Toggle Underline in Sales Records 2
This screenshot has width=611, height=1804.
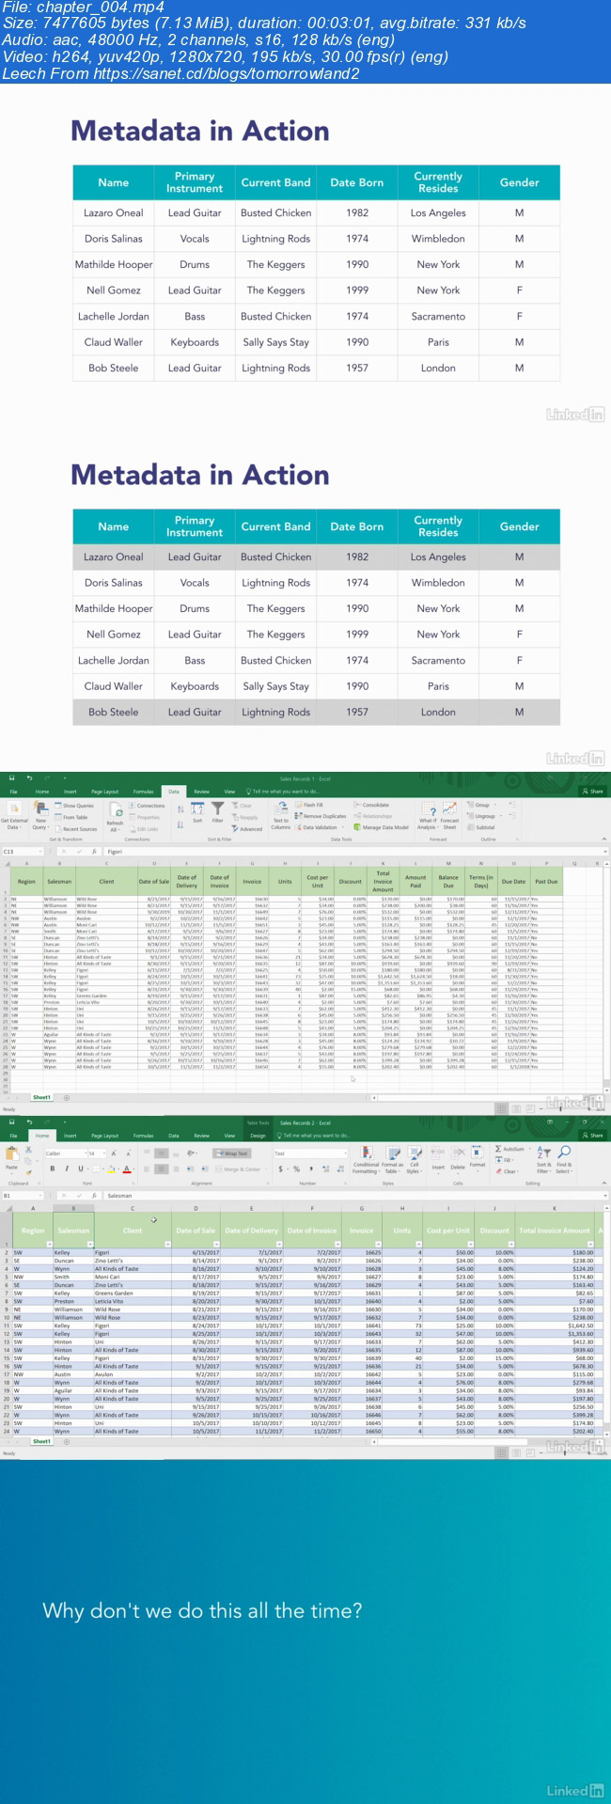(x=81, y=1169)
